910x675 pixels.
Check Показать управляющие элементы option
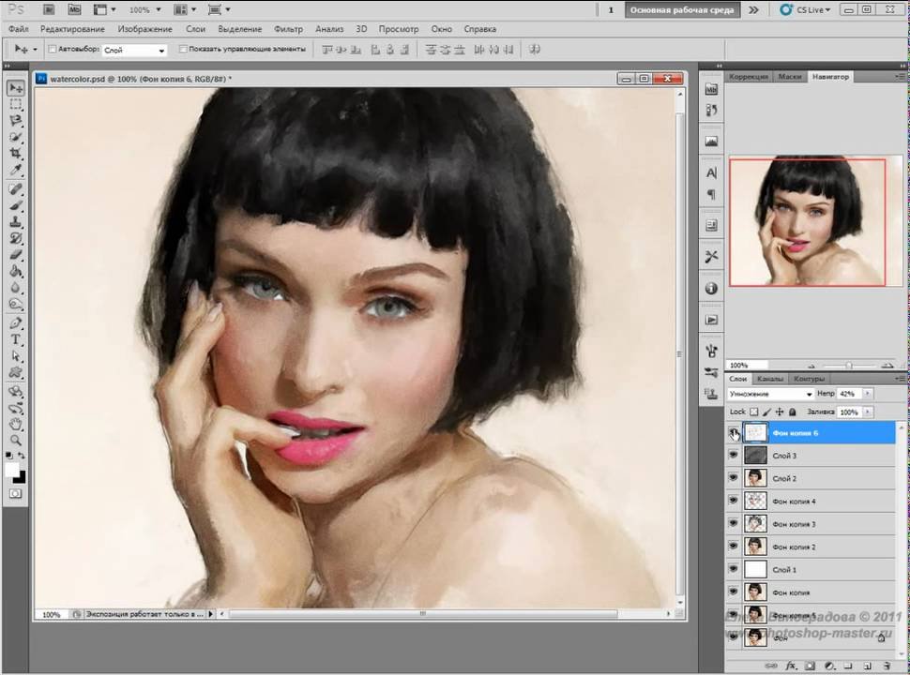click(183, 49)
